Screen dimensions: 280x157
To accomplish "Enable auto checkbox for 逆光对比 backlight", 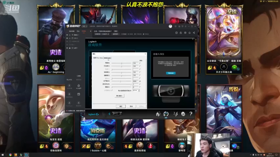I will 140,84.
